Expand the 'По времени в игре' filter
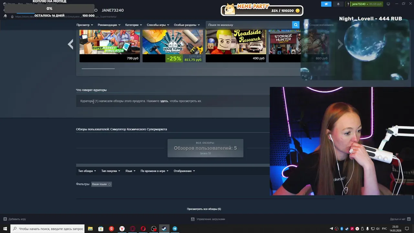The width and height of the screenshot is (414, 233). click(154, 171)
